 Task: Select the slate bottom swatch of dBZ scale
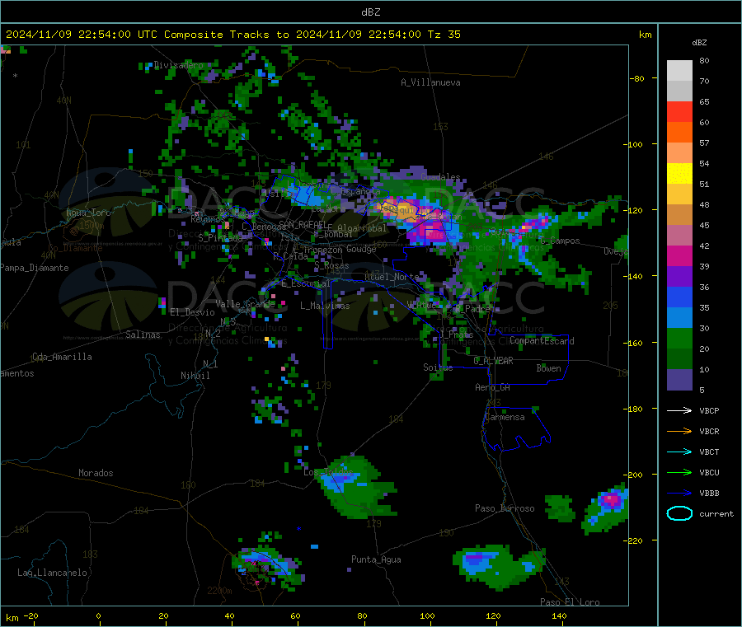(679, 380)
